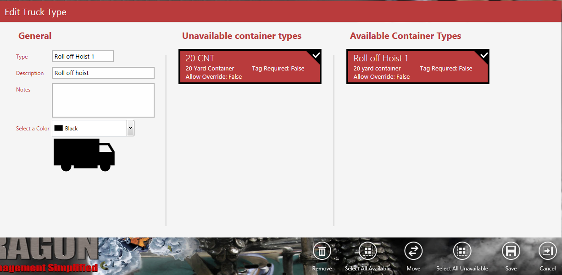The height and width of the screenshot is (275, 562).
Task: Click the Edit Truck Type title
Action: [x=36, y=12]
